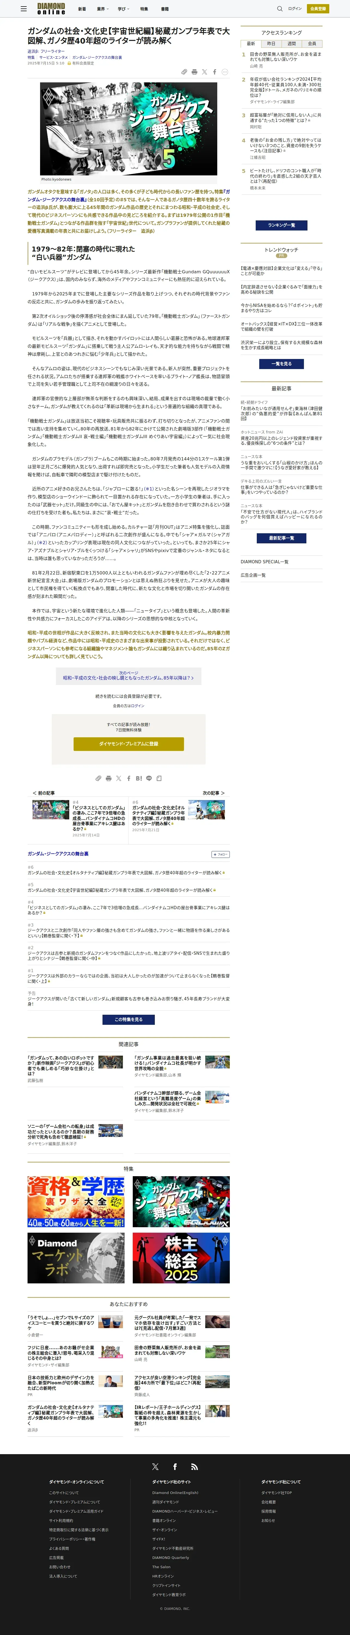Open the 新着 menu item
The width and height of the screenshot is (350, 1635).
point(82,9)
